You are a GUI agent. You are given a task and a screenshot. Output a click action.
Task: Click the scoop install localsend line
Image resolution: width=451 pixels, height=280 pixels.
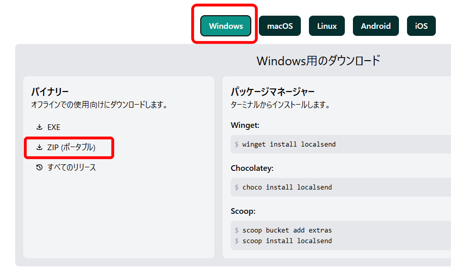(287, 241)
